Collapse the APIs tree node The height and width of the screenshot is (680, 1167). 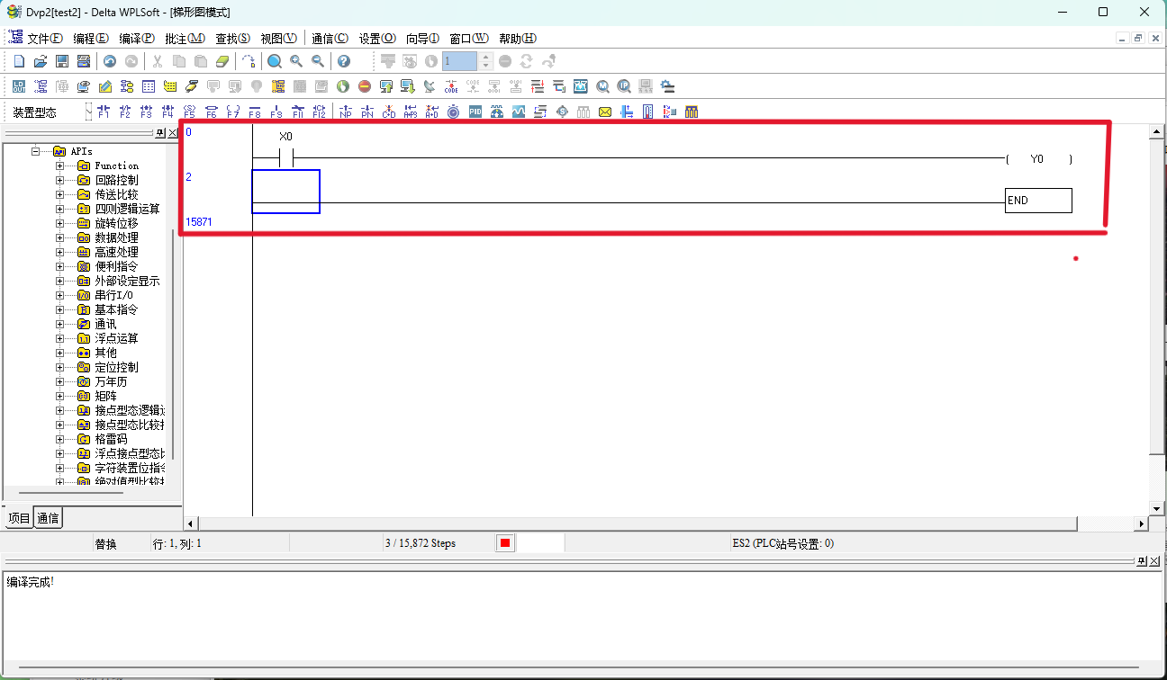click(37, 151)
